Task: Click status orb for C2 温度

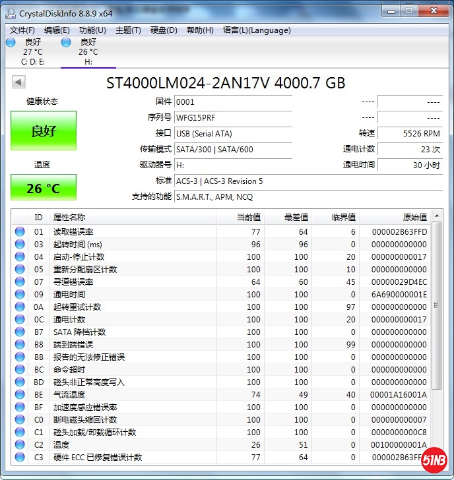Action: click(x=20, y=445)
